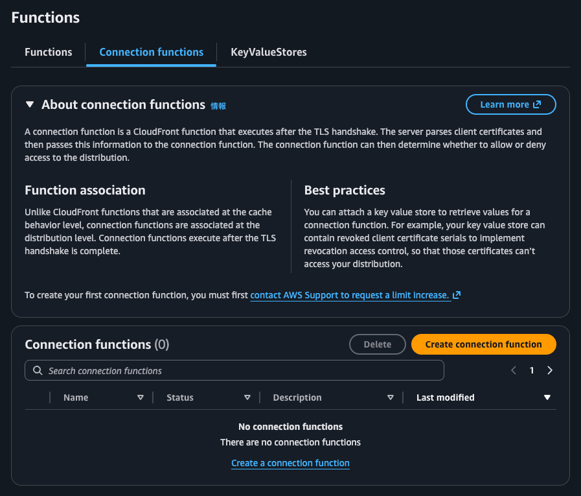Open the Create a connection function link
The width and height of the screenshot is (581, 496).
(290, 463)
